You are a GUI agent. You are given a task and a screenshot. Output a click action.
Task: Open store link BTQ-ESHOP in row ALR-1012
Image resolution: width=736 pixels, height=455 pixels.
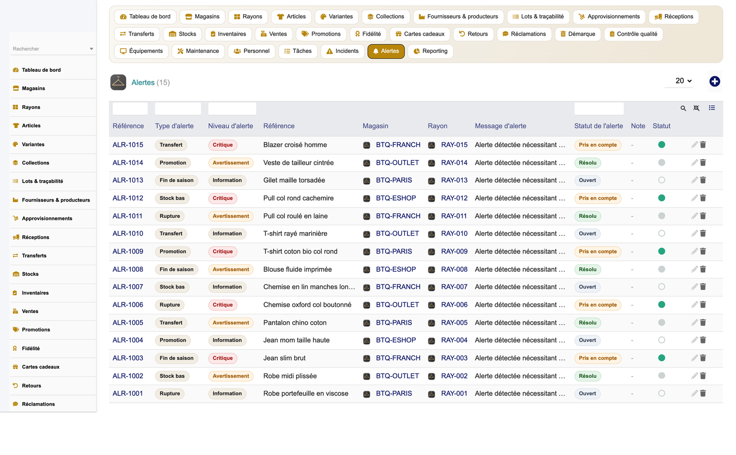[x=396, y=198]
